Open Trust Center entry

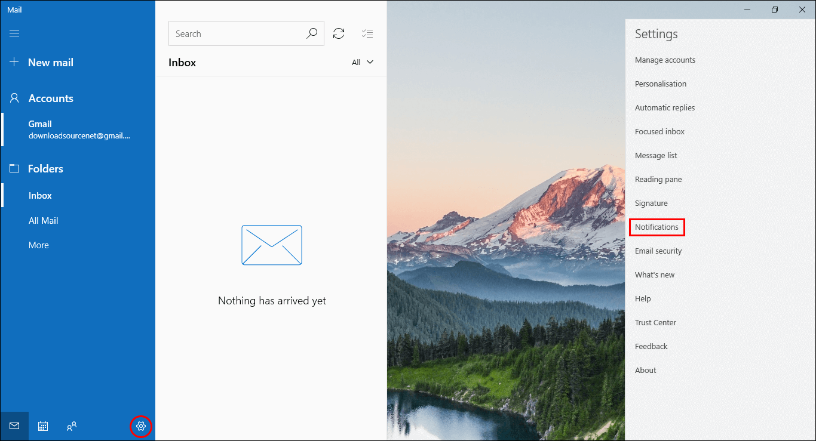pyautogui.click(x=655, y=323)
